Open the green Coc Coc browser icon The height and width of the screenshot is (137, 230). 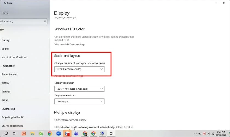pos(41,133)
